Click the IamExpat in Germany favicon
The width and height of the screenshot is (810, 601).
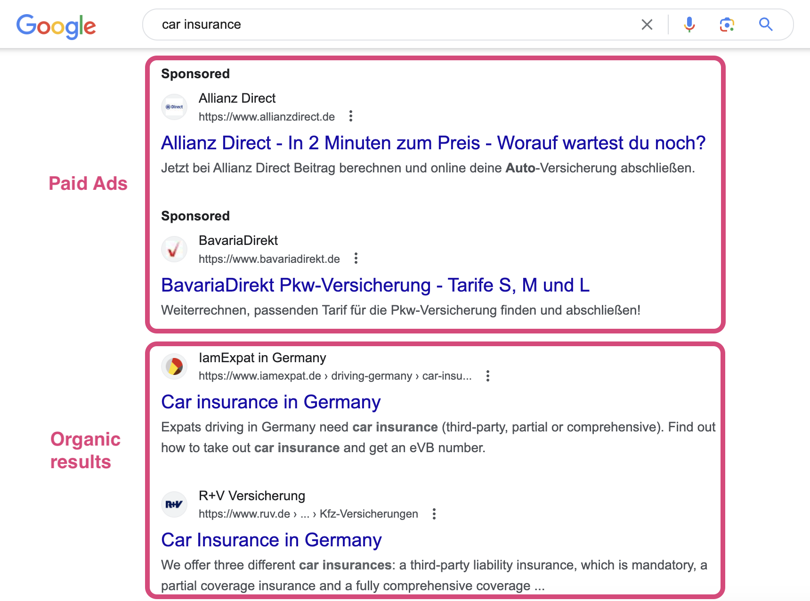(x=174, y=366)
